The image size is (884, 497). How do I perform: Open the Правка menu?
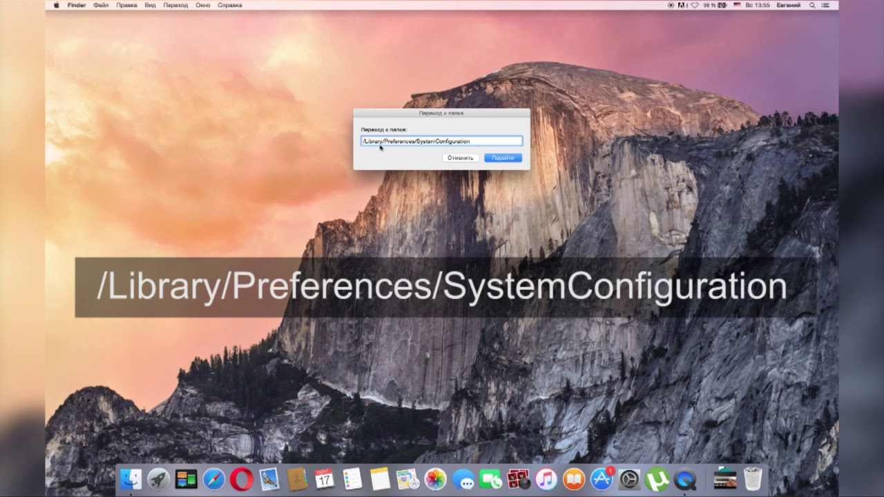coord(126,5)
